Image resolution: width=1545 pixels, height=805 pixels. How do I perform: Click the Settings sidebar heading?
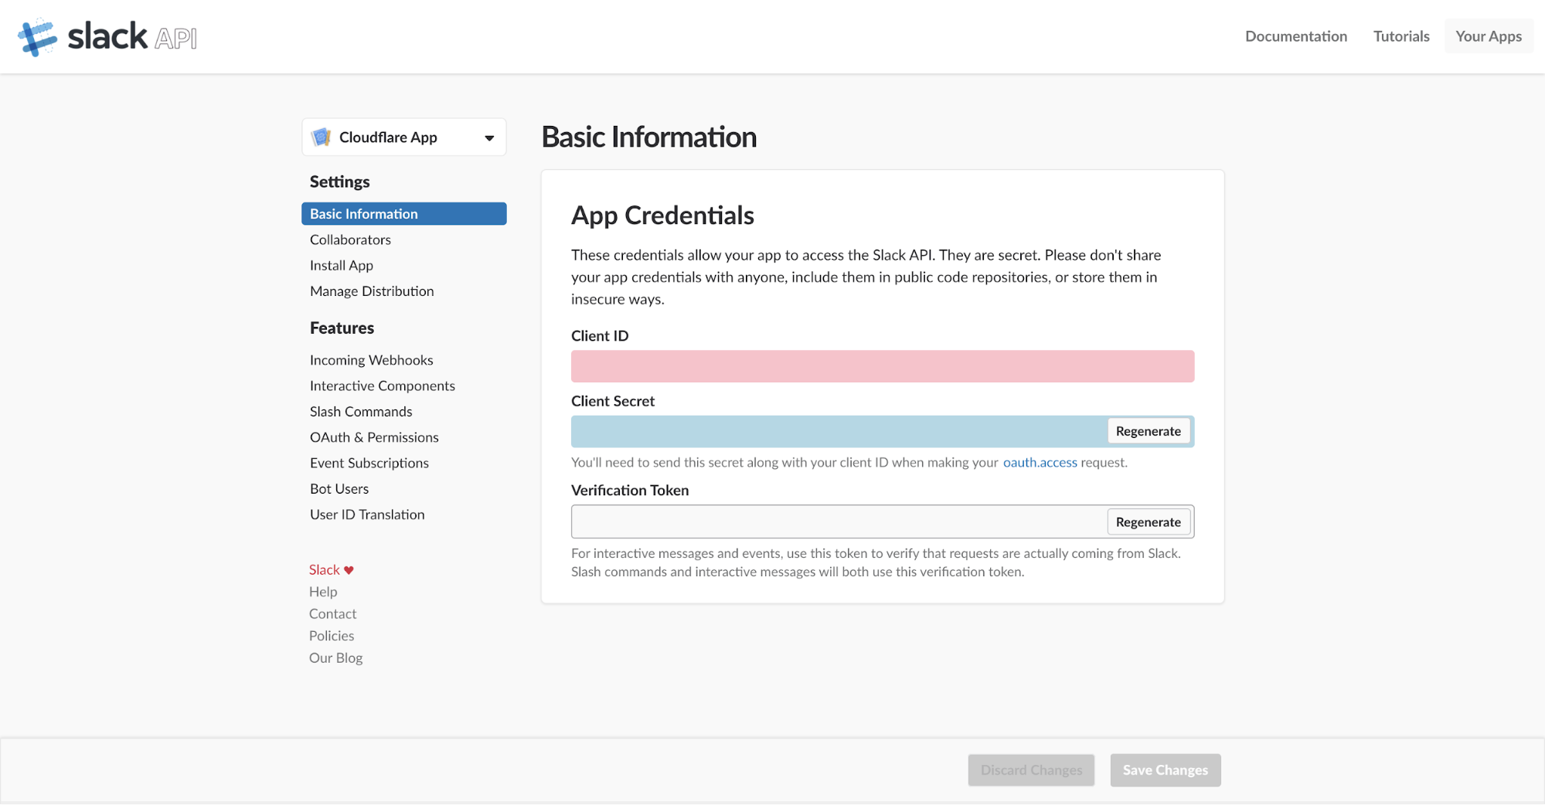point(340,182)
